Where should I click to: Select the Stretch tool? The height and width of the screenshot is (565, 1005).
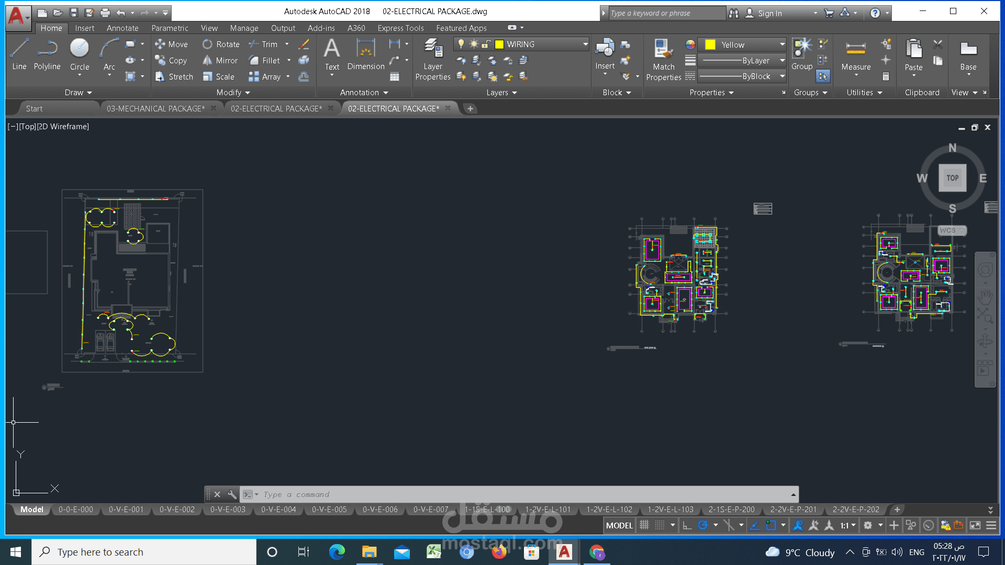(x=174, y=77)
